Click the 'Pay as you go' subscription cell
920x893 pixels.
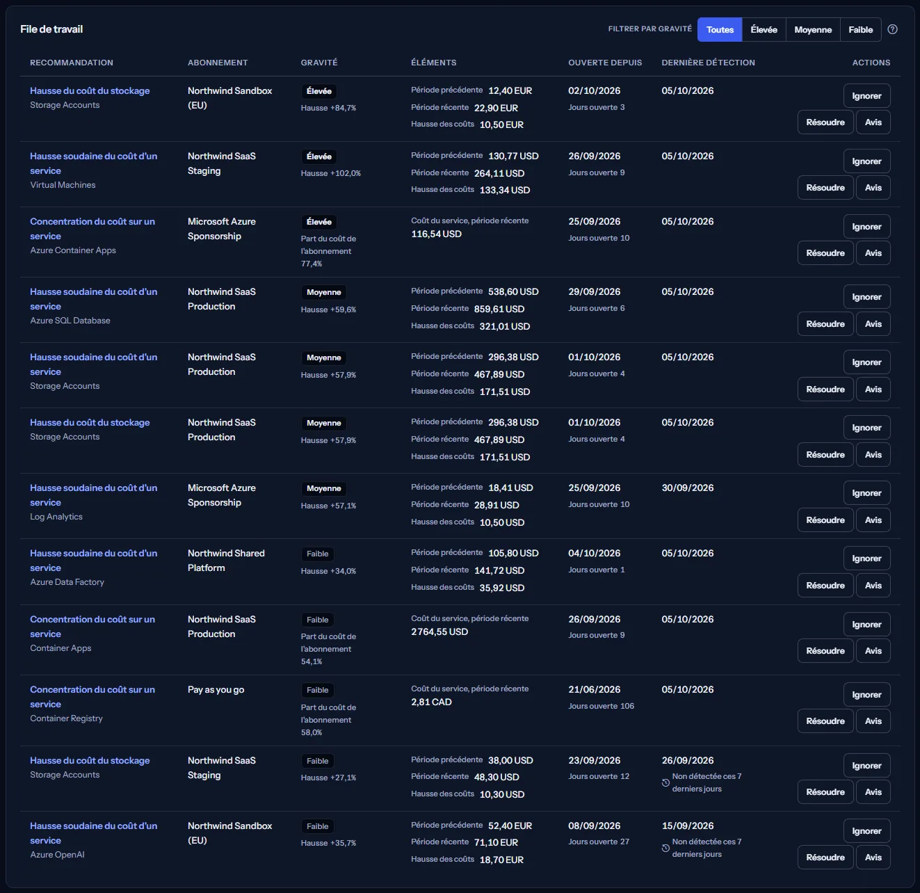pos(216,690)
